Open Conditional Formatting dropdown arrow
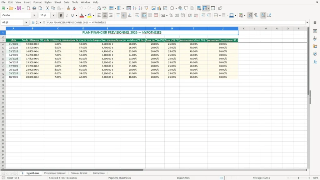The image size is (320, 180). pyautogui.click(x=245, y=16)
